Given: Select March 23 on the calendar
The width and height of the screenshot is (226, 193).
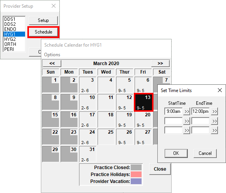Looking at the screenshot, I should (x=69, y=137).
